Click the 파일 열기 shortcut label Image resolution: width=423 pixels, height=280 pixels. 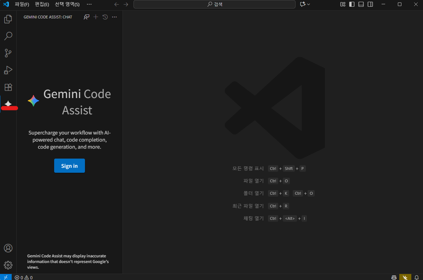point(253,181)
